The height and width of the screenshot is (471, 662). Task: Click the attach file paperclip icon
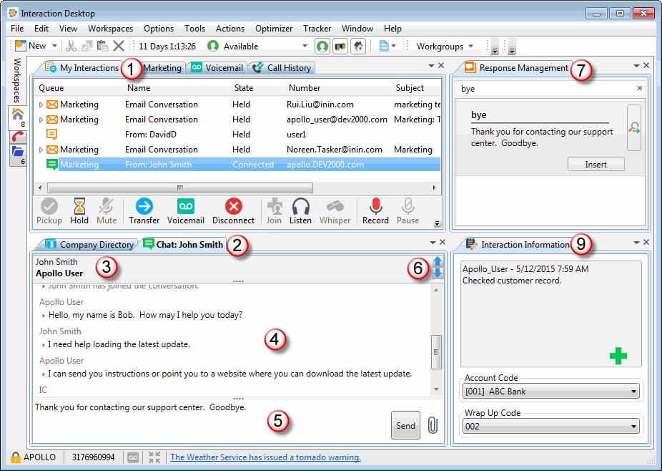tap(432, 425)
